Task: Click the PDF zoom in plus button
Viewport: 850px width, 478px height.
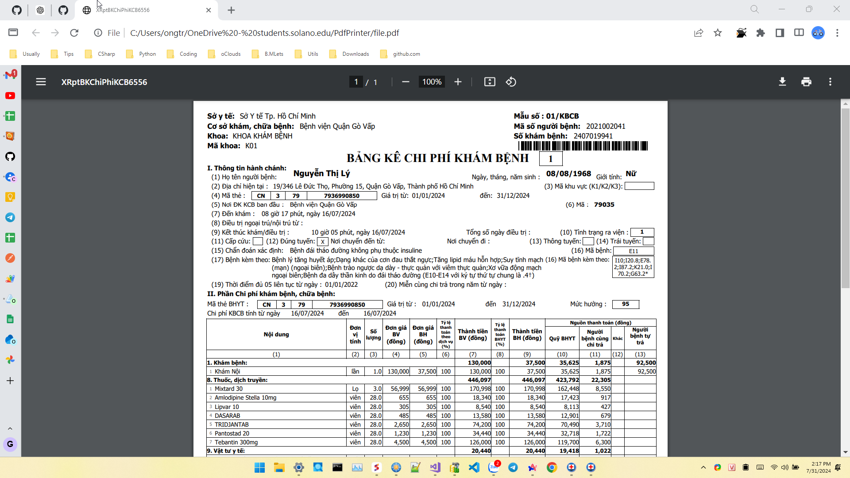Action: (x=458, y=82)
